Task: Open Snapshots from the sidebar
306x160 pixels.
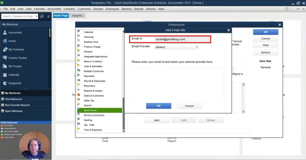Action: [x=5, y=83]
